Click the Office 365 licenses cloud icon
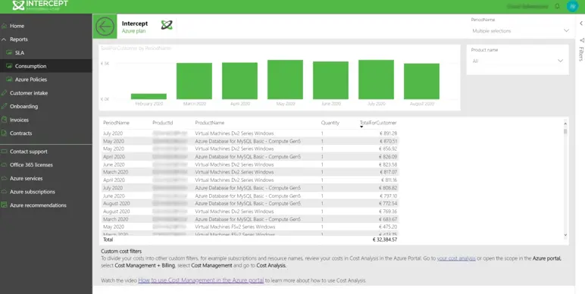Screen dimensions: 585x294 click(x=4, y=165)
